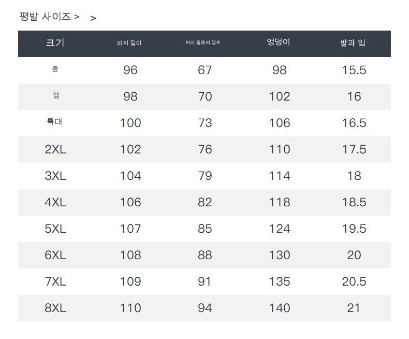Select the '엘' size row label
Viewport: 409px width, 339px height.
coord(55,96)
